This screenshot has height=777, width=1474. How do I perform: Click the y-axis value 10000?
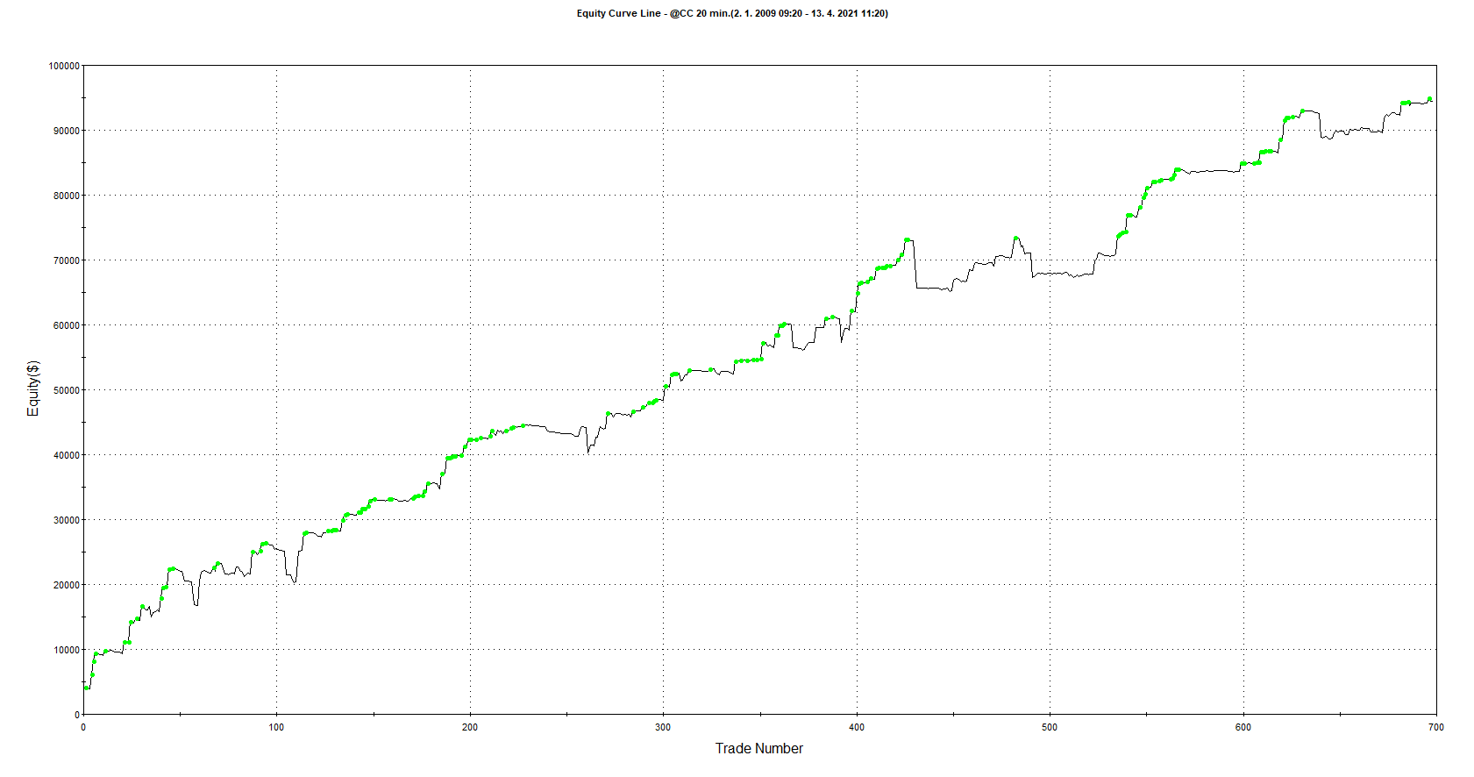(x=67, y=650)
